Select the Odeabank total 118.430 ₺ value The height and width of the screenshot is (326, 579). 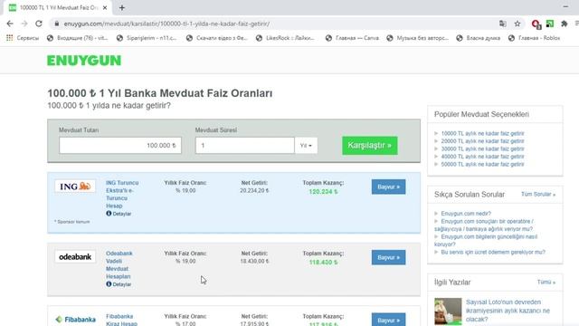[323, 263]
